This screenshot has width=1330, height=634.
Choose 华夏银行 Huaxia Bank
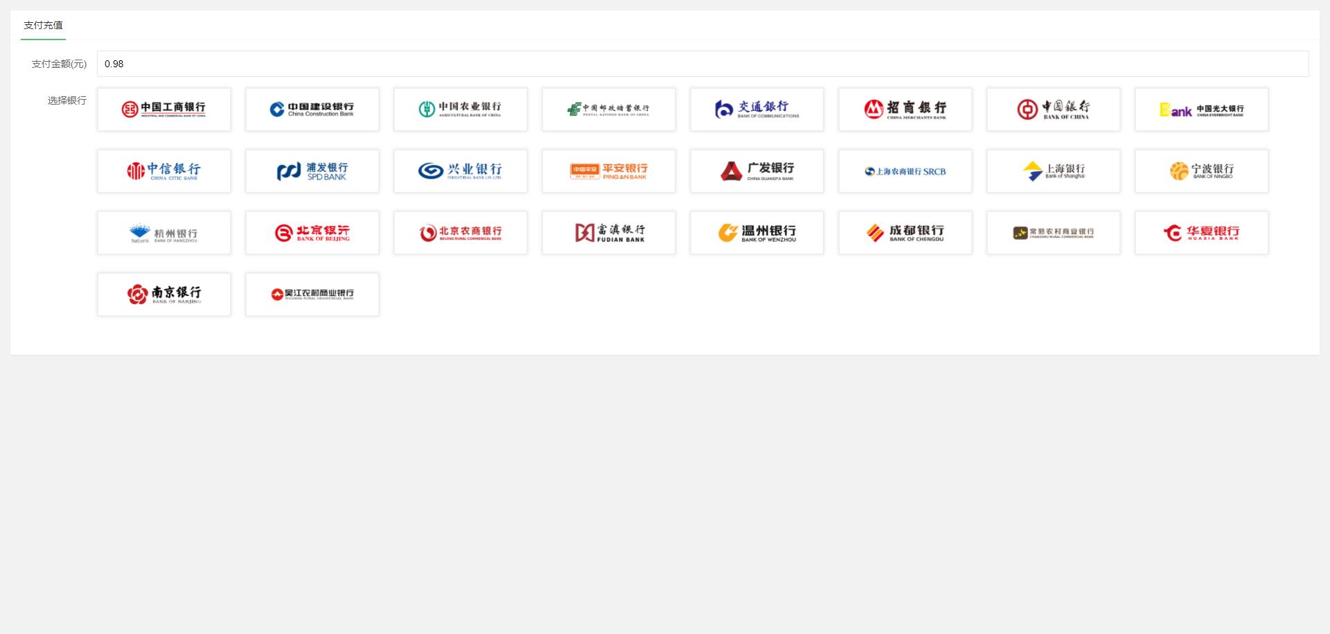pyautogui.click(x=1202, y=233)
